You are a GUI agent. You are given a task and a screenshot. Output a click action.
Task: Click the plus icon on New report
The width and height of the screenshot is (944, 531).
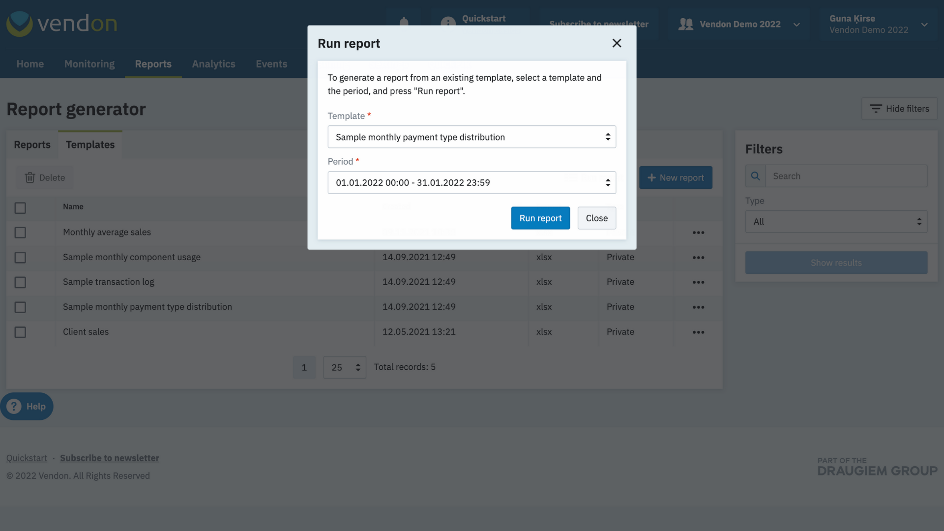[651, 177]
